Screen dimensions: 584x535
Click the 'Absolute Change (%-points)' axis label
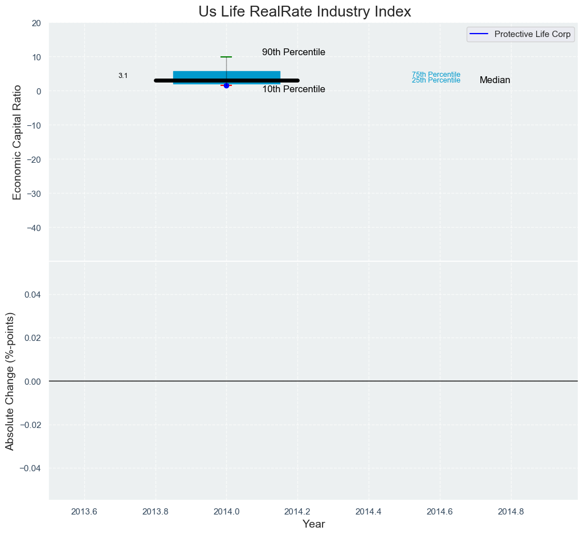[10, 381]
